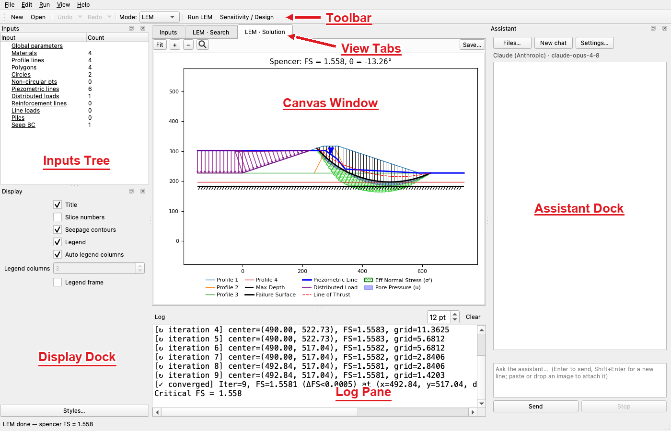Open Materials in Inputs tree

click(24, 53)
